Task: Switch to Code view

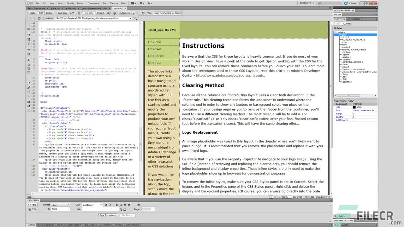Action: [33, 13]
